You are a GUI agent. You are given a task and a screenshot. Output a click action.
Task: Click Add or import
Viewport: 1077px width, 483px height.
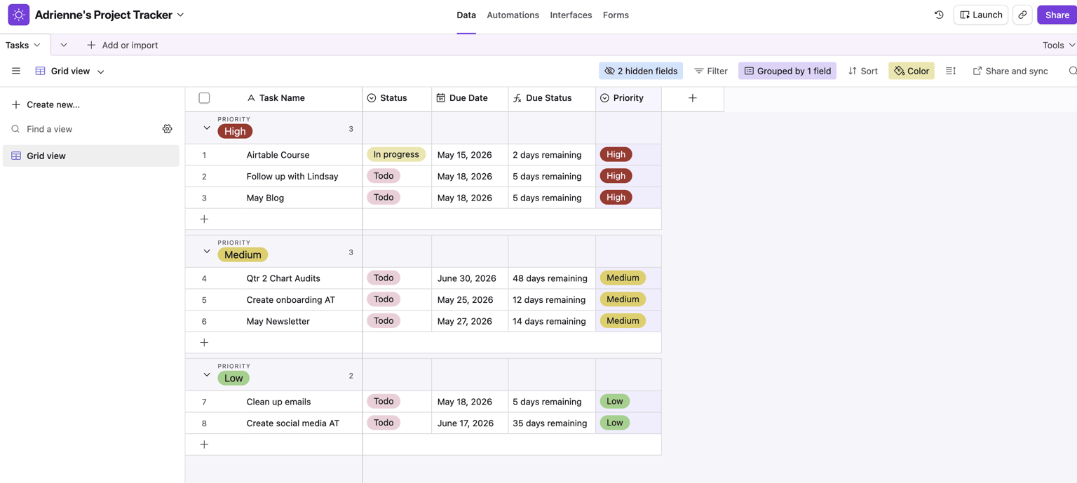pos(123,45)
